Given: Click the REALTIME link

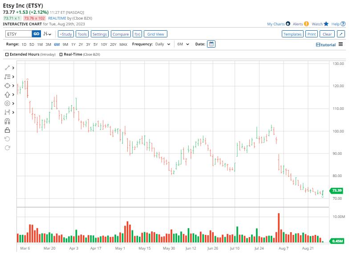Looking at the screenshot, I should coord(57,18).
